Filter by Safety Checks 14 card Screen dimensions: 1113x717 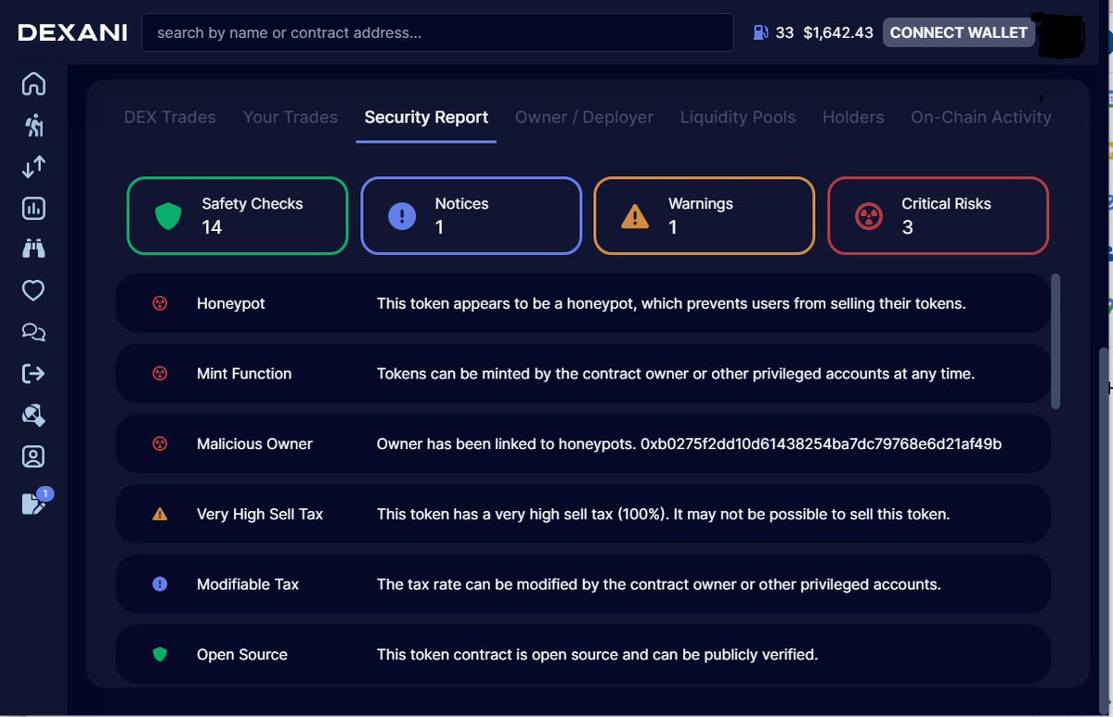click(x=237, y=215)
